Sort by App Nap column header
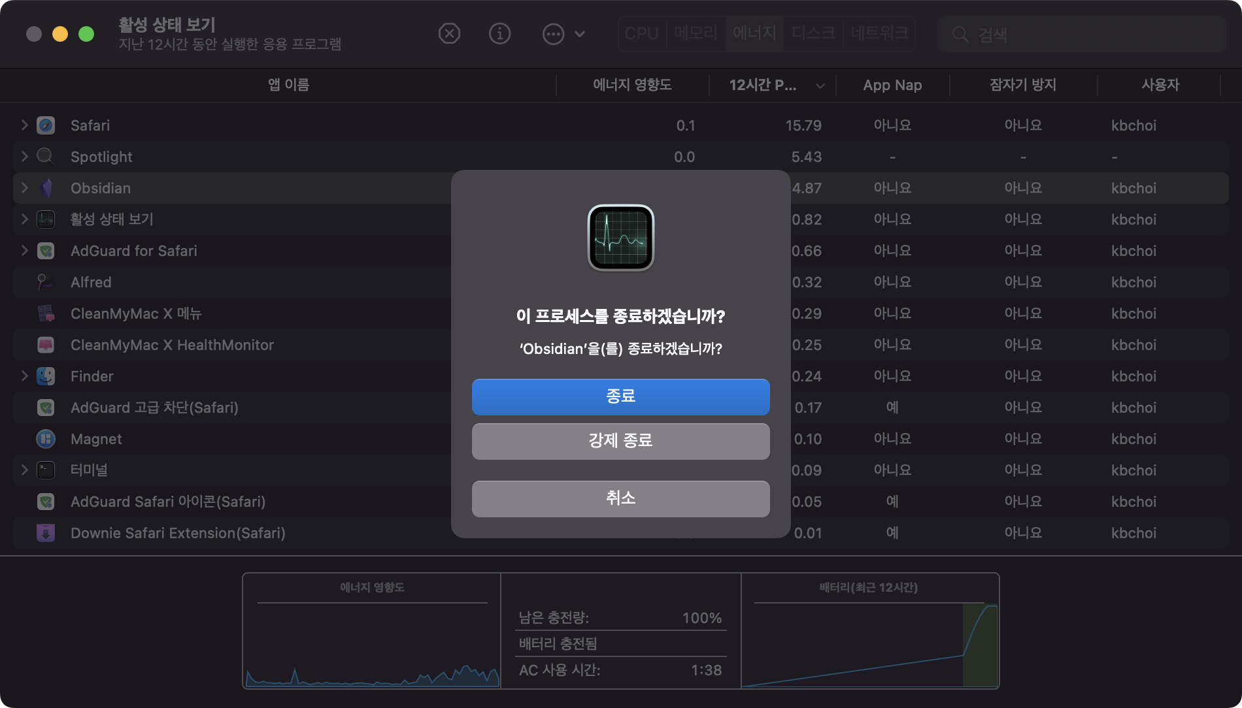Screen dimensions: 1242x708 [892, 85]
